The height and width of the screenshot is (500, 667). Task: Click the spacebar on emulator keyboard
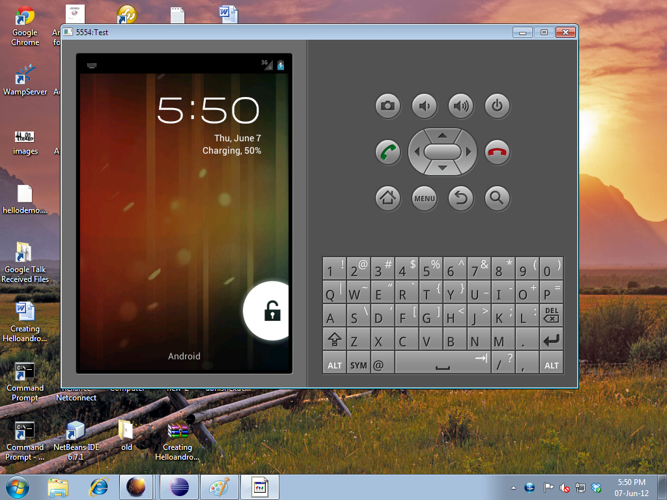[x=443, y=363]
